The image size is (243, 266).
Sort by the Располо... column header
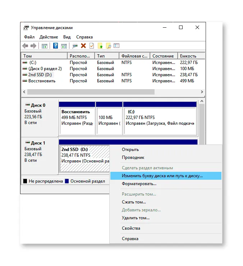[81, 56]
